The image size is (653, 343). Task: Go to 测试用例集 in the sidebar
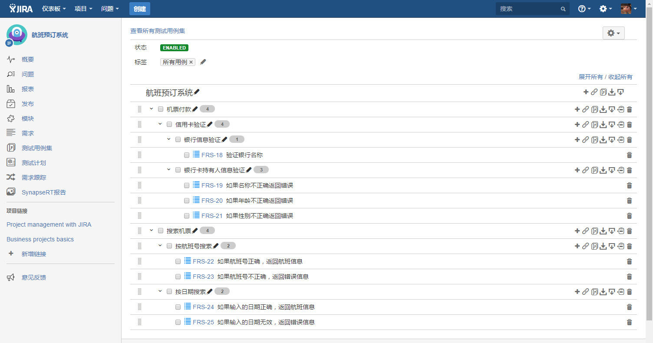[x=37, y=148]
